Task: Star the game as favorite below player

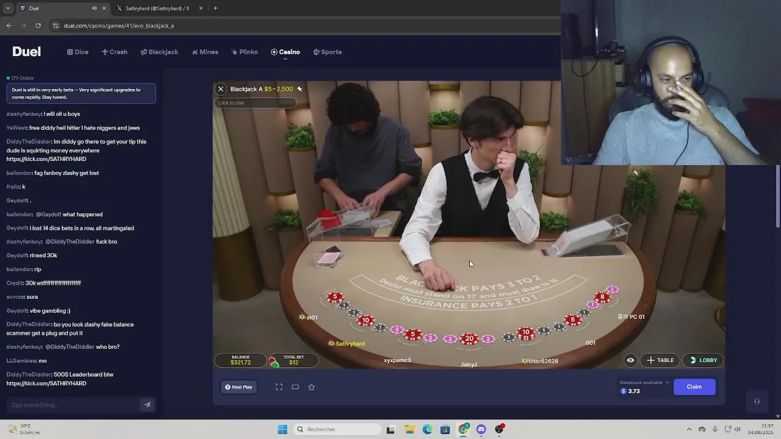Action: click(x=311, y=387)
